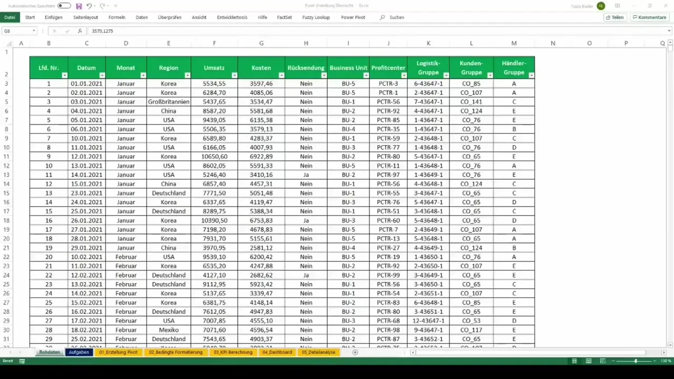
Task: Open the Undo history dropdown arrow
Action: pos(95,6)
